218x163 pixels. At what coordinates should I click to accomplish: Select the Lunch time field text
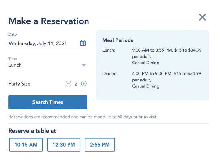(15, 65)
